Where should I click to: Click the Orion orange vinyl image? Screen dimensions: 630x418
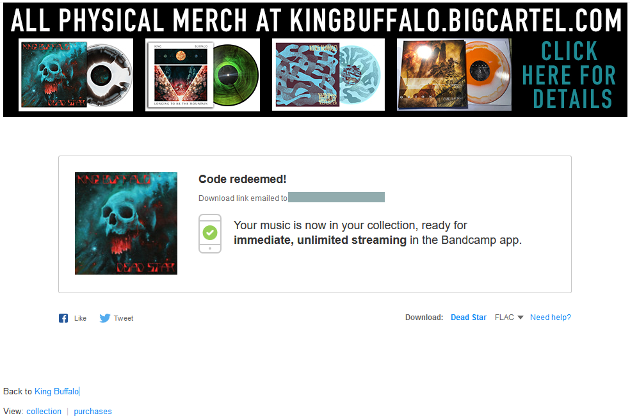(x=454, y=75)
